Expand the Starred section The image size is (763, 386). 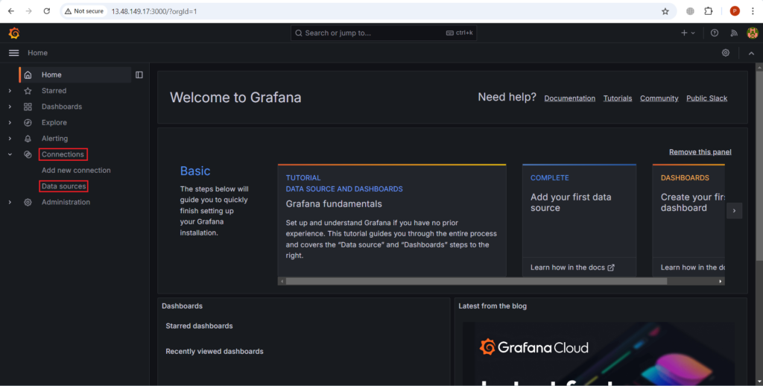[10, 91]
